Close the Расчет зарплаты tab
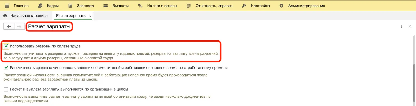416x106 pixels. tap(90, 16)
